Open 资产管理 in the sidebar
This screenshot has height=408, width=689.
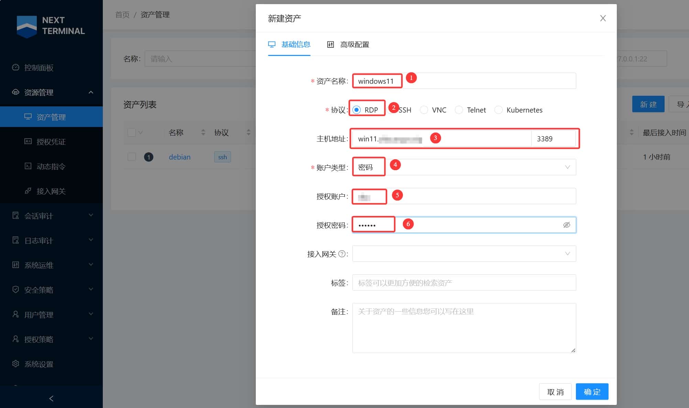coord(51,117)
